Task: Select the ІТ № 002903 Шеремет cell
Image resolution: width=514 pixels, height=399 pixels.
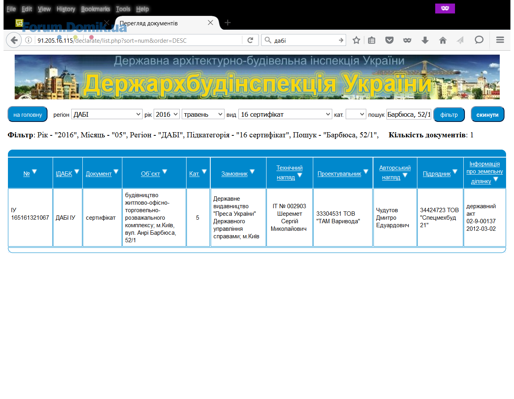Action: (289, 218)
